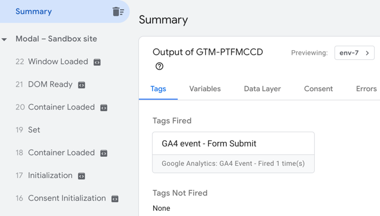
Task: Clear the event list with trash icon
Action: [118, 11]
